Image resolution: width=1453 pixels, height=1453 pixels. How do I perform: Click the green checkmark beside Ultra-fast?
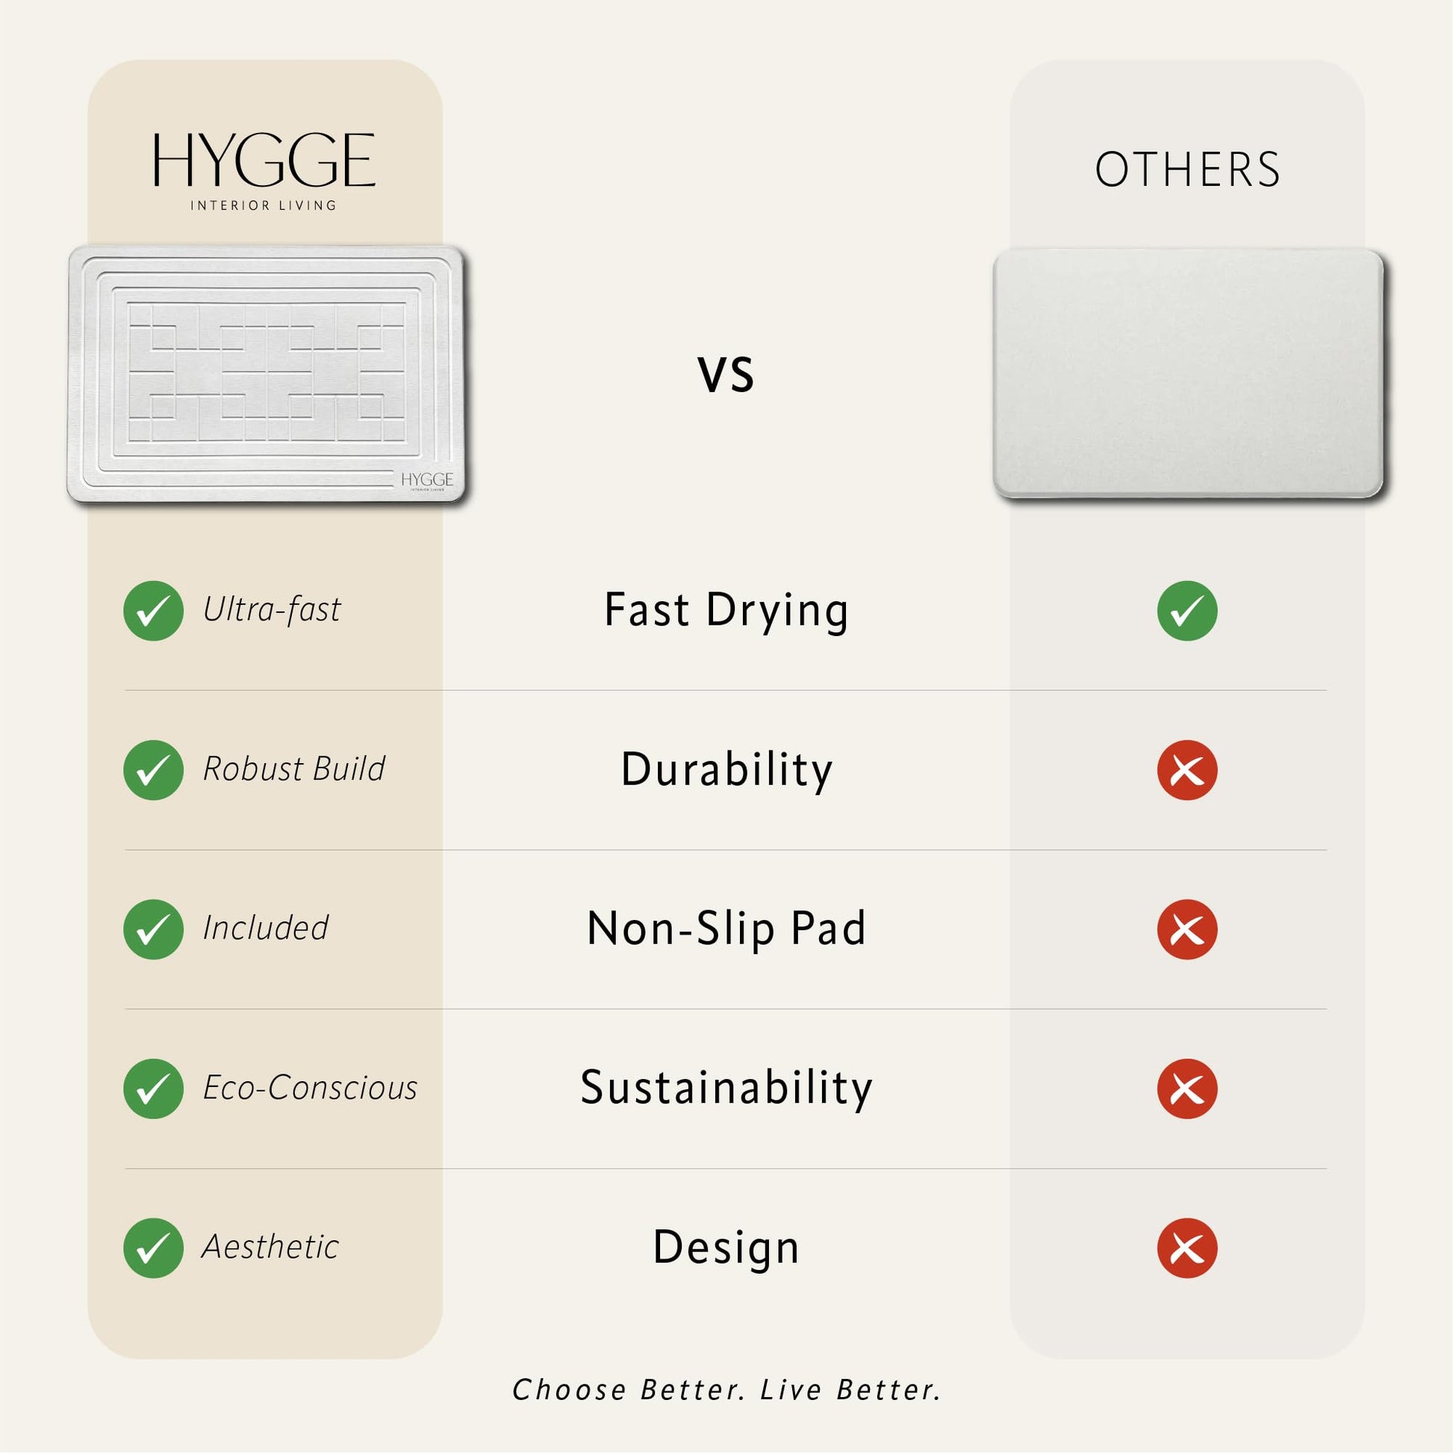153,611
